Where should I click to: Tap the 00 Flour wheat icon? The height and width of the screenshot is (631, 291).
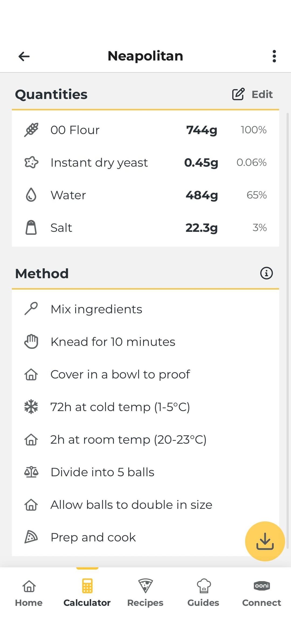[31, 130]
